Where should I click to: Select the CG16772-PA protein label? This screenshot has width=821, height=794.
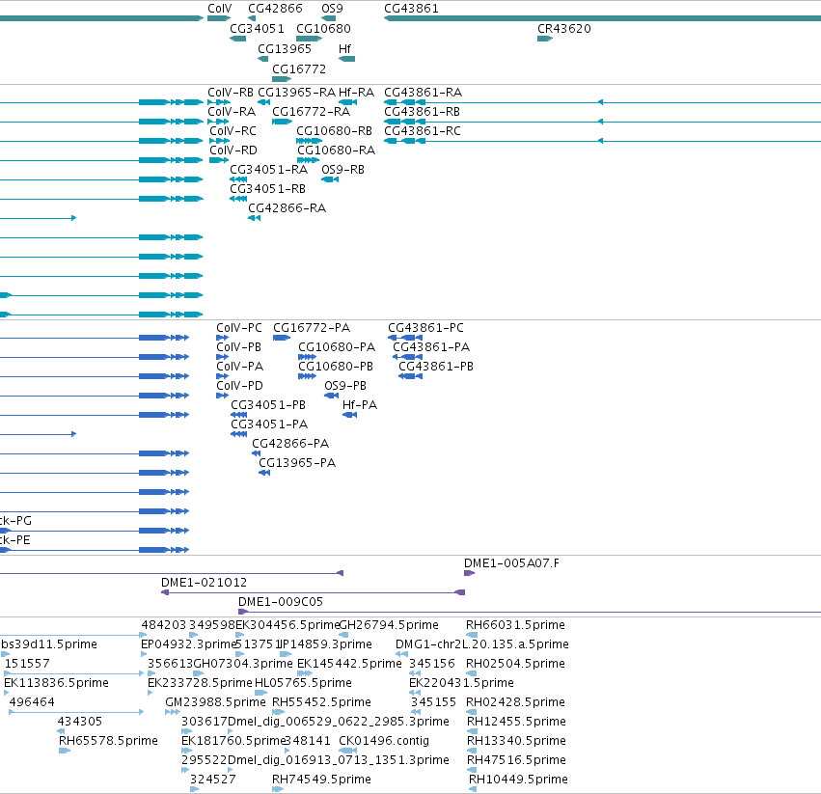312,328
